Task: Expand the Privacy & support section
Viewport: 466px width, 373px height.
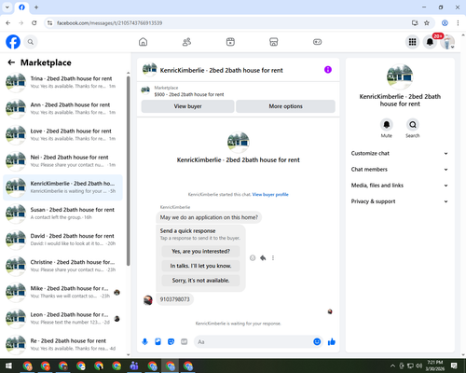Action: coord(400,201)
